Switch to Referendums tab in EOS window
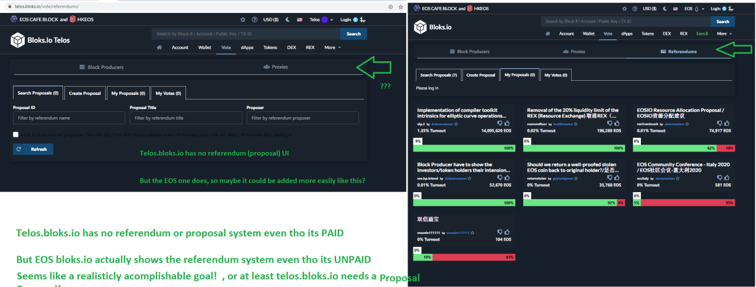756x287 pixels. (x=678, y=51)
